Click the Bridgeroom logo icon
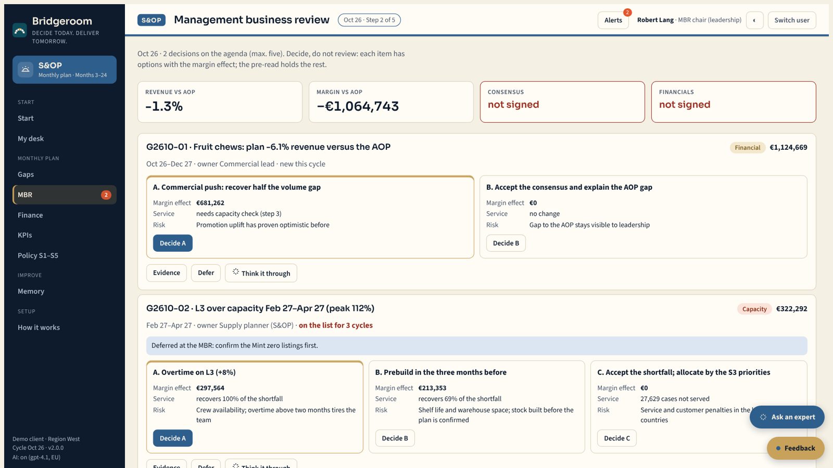Screen dimensions: 833x468 click(20, 30)
